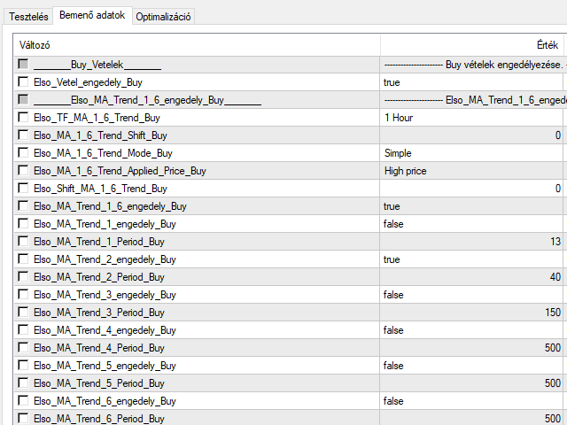Check the Elso_MA_Trend_3_Period_Buy box
Screen dimensions: 567x425
click(x=23, y=313)
